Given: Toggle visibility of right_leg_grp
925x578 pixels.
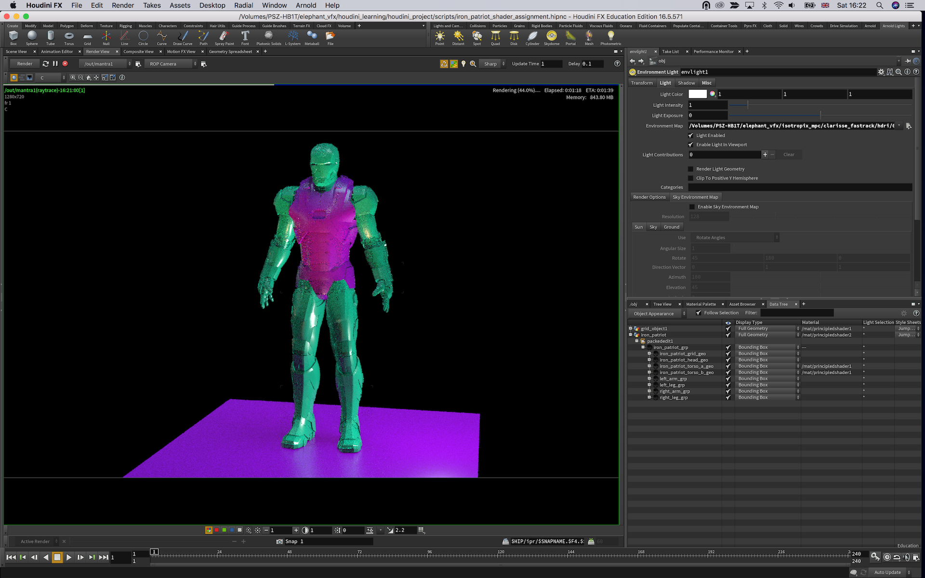Looking at the screenshot, I should point(728,397).
